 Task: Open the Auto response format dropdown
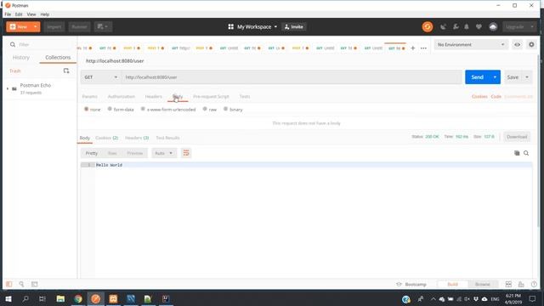(164, 153)
